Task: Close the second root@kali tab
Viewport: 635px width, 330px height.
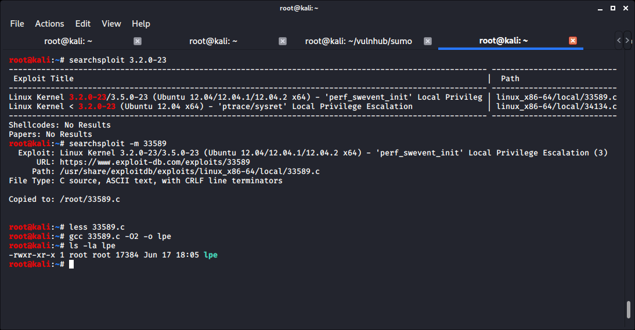Action: pos(283,41)
